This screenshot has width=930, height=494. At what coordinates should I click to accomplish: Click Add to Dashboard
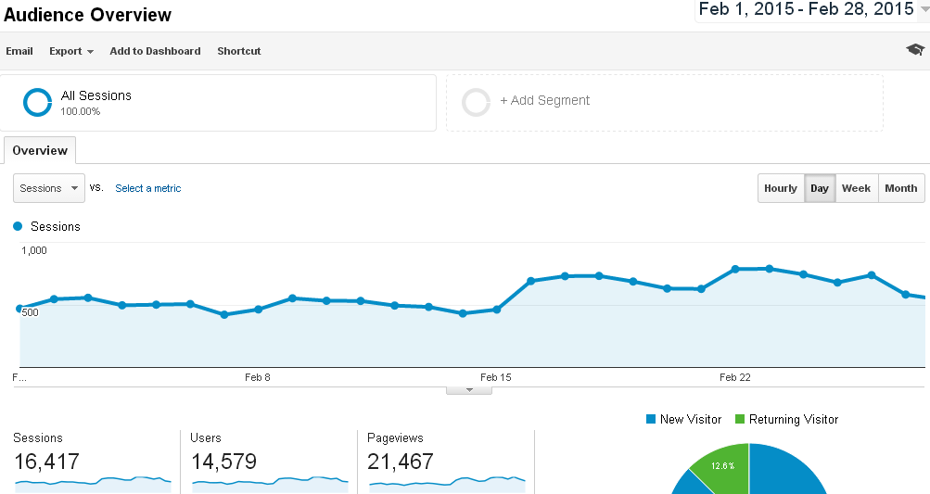pos(155,51)
